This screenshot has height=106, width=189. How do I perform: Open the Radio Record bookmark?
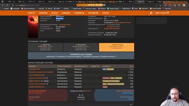coord(125,9)
